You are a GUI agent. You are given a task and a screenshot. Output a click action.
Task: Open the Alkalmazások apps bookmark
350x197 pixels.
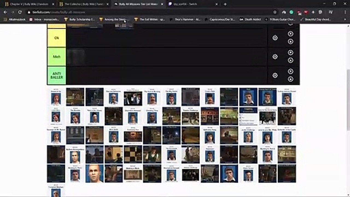point(14,19)
